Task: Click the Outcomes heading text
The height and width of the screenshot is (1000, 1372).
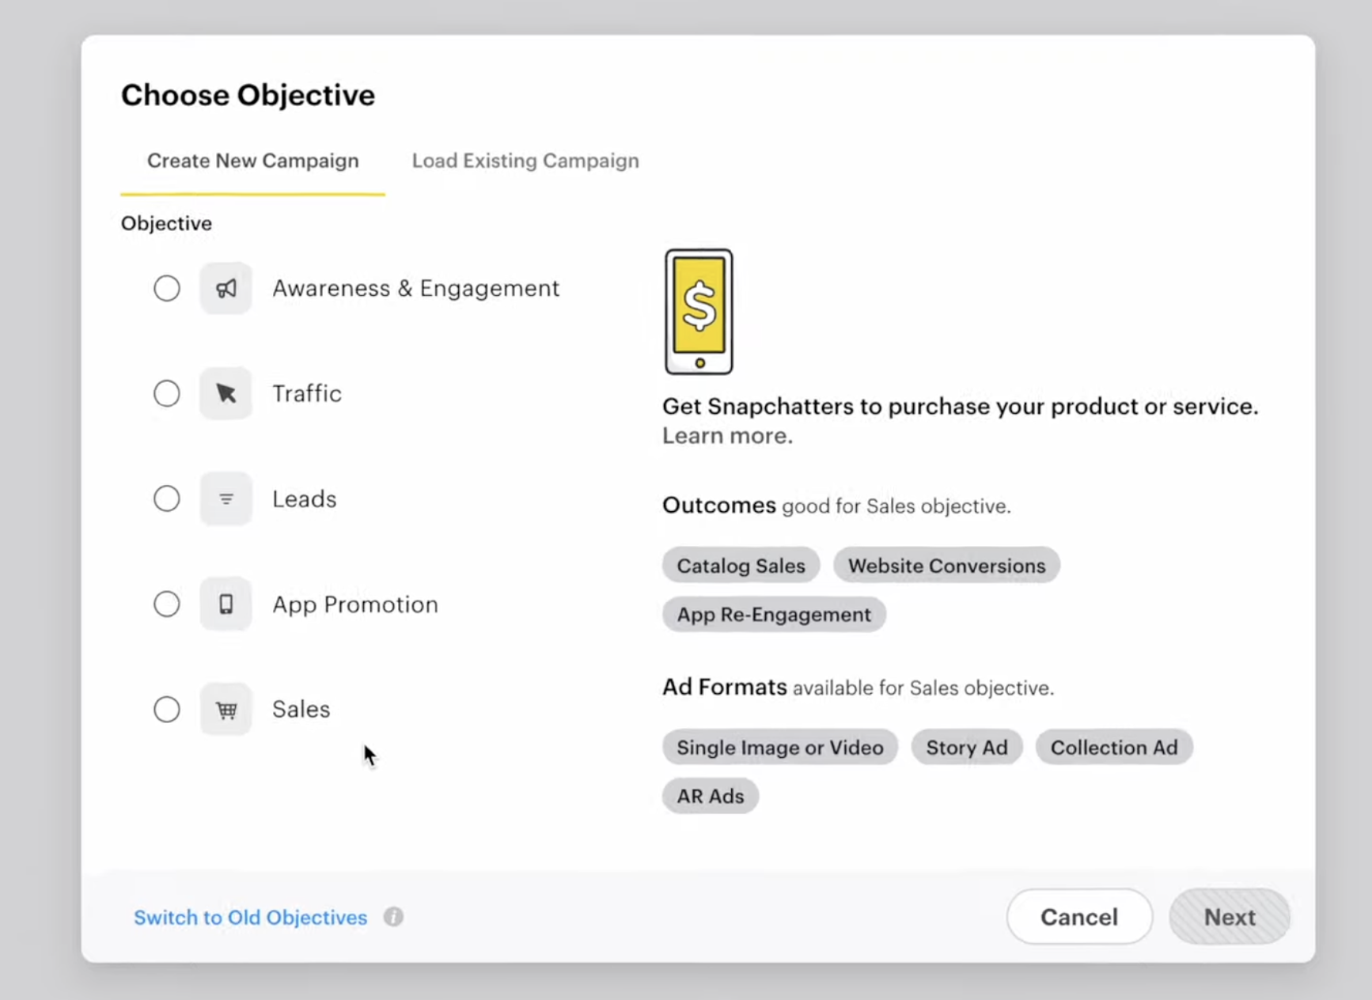Action: (x=719, y=506)
